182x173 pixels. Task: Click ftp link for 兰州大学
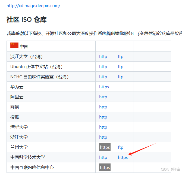tap(121, 147)
